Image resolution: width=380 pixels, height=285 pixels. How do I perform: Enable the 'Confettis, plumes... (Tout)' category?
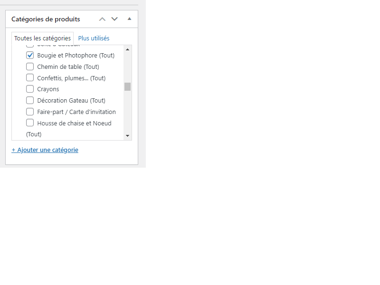click(x=30, y=78)
